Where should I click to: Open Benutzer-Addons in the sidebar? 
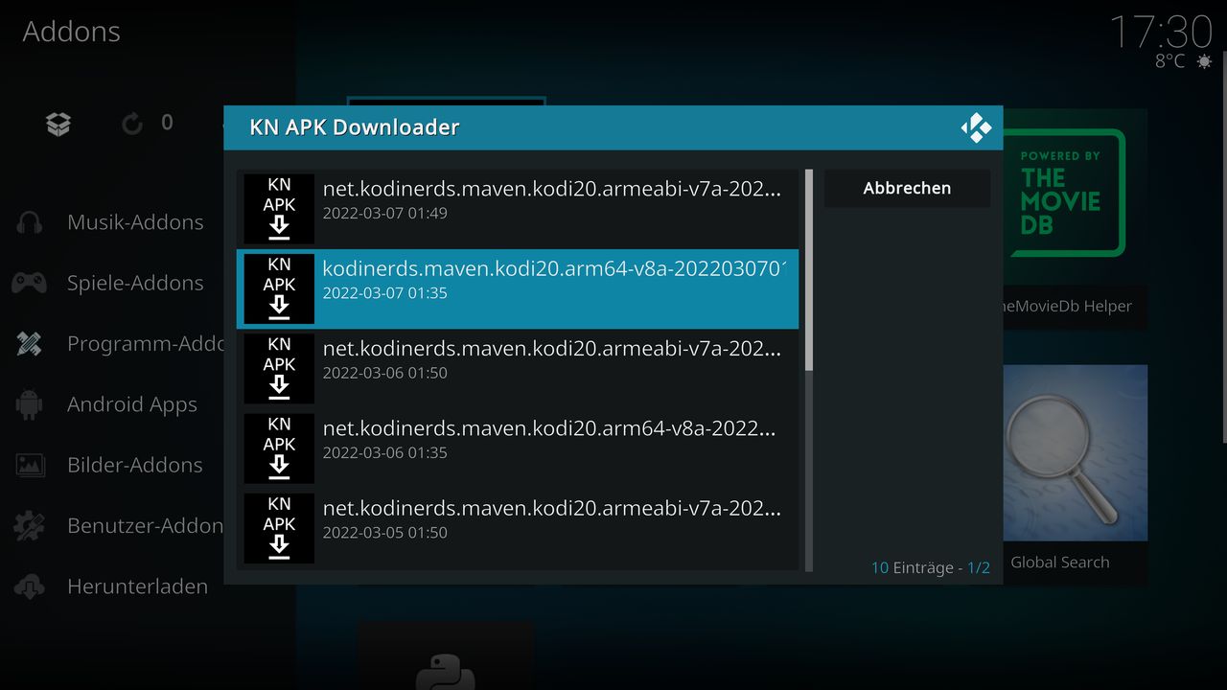tap(145, 525)
